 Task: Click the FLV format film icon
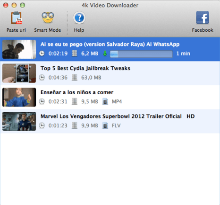pos(105,125)
